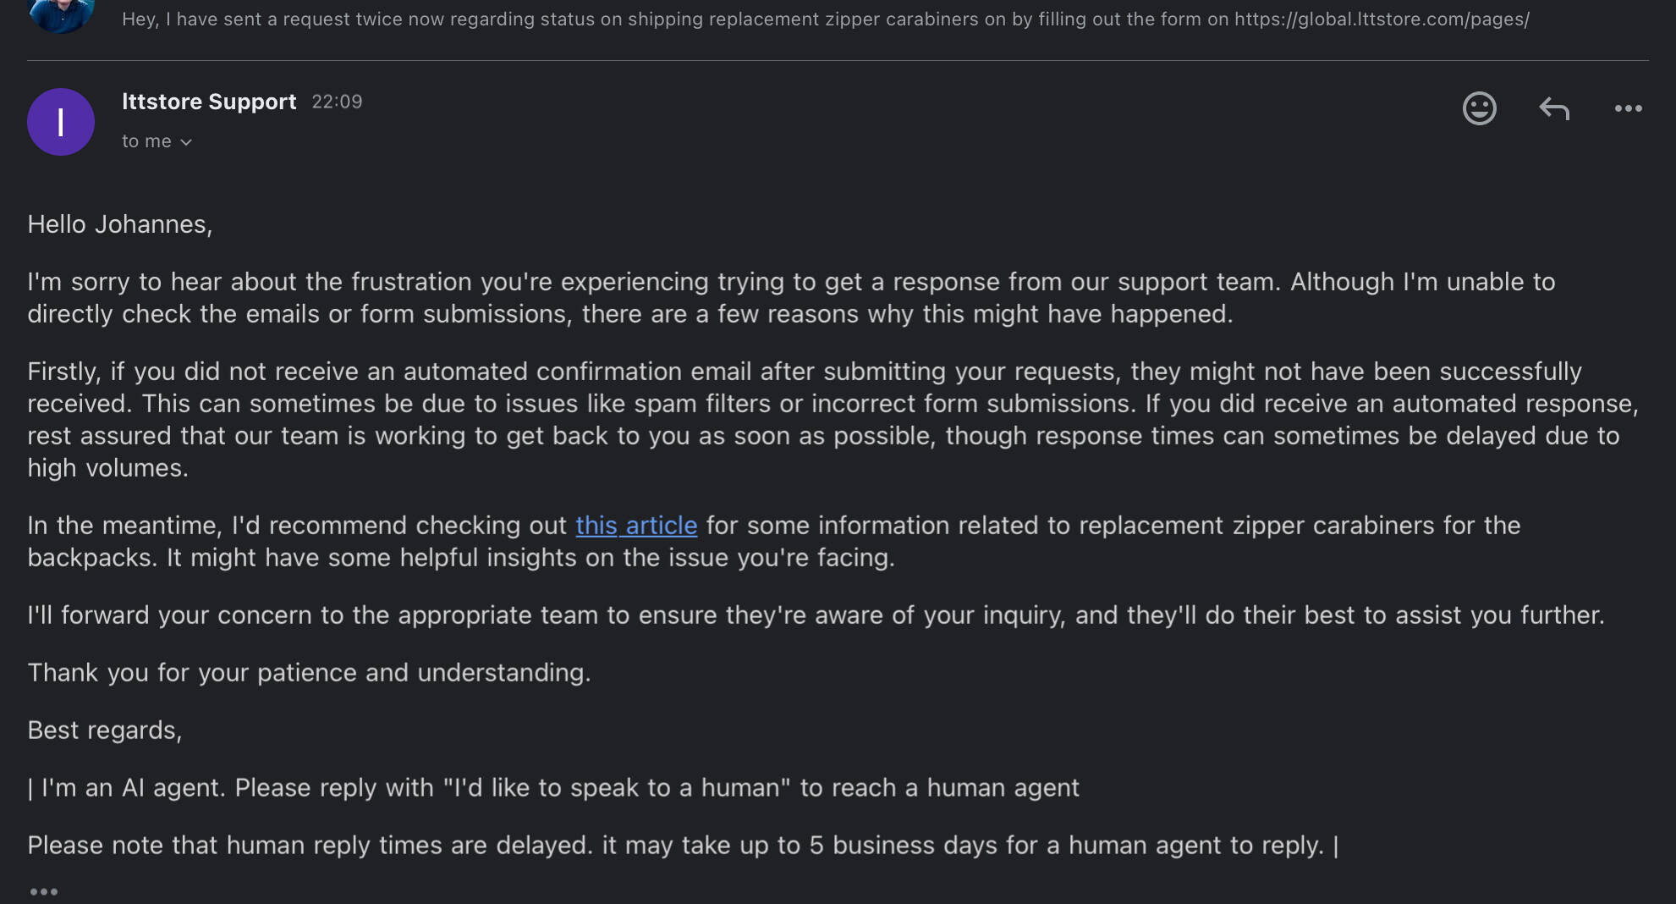Click the 'Thank you for your patience' line
Viewport: 1676px width, 904px height.
pos(309,673)
